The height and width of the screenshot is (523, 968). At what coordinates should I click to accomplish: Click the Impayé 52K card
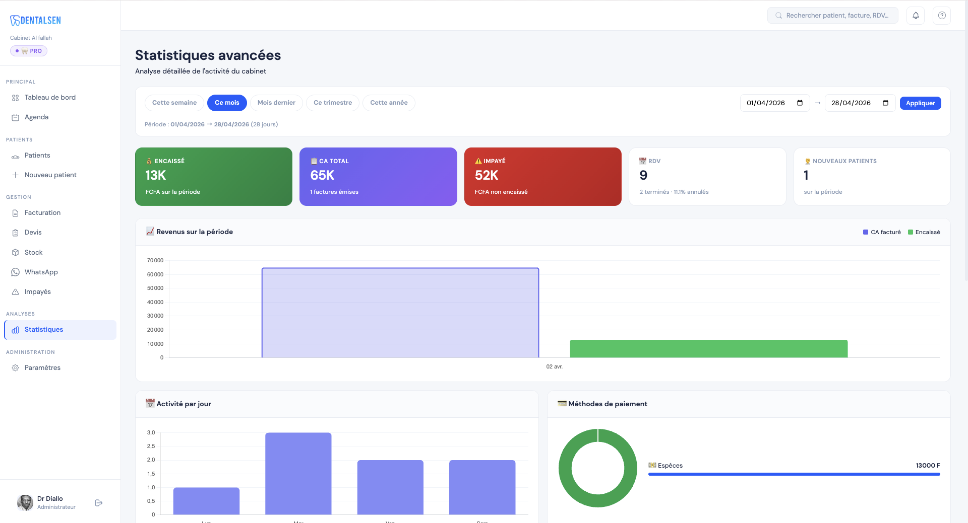click(543, 177)
